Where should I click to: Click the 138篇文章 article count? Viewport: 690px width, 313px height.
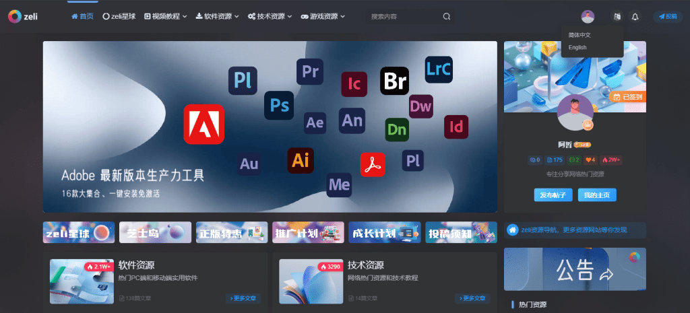(135, 298)
